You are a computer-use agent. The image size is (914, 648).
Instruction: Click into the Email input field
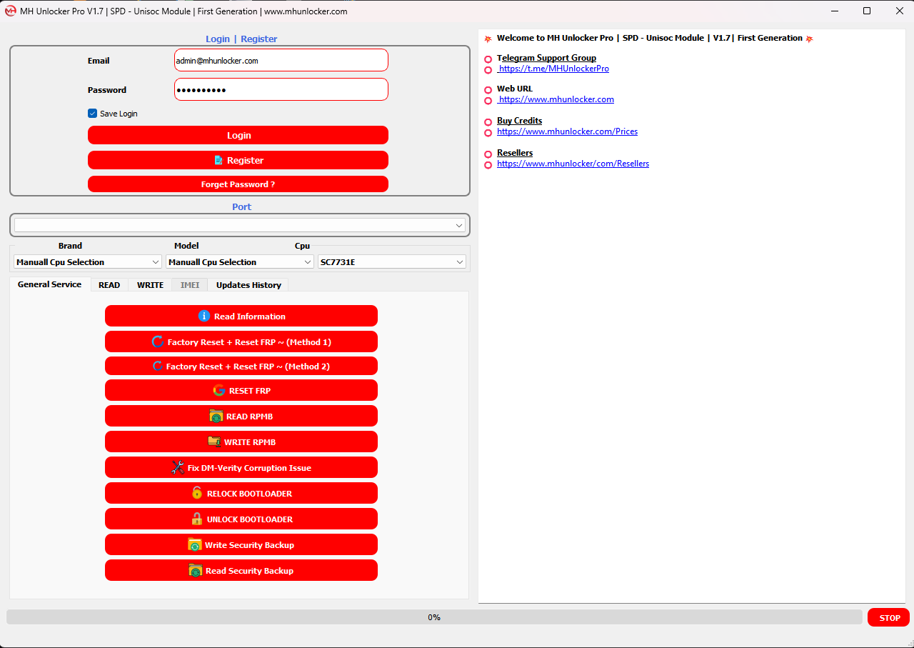281,61
